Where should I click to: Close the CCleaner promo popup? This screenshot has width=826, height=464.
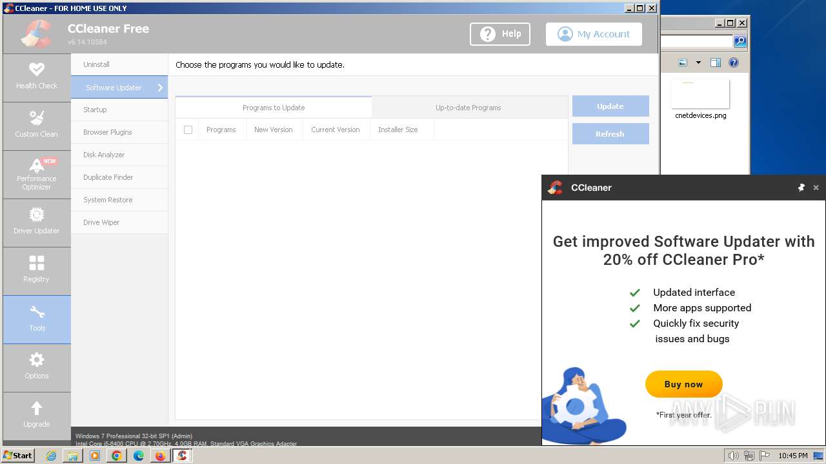click(x=816, y=188)
